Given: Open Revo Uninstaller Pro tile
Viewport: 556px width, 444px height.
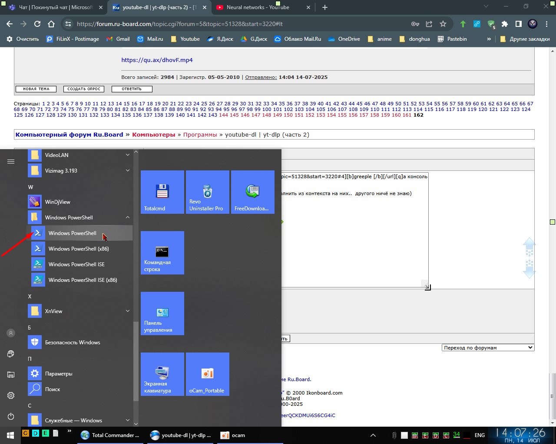Looking at the screenshot, I should click(x=208, y=192).
